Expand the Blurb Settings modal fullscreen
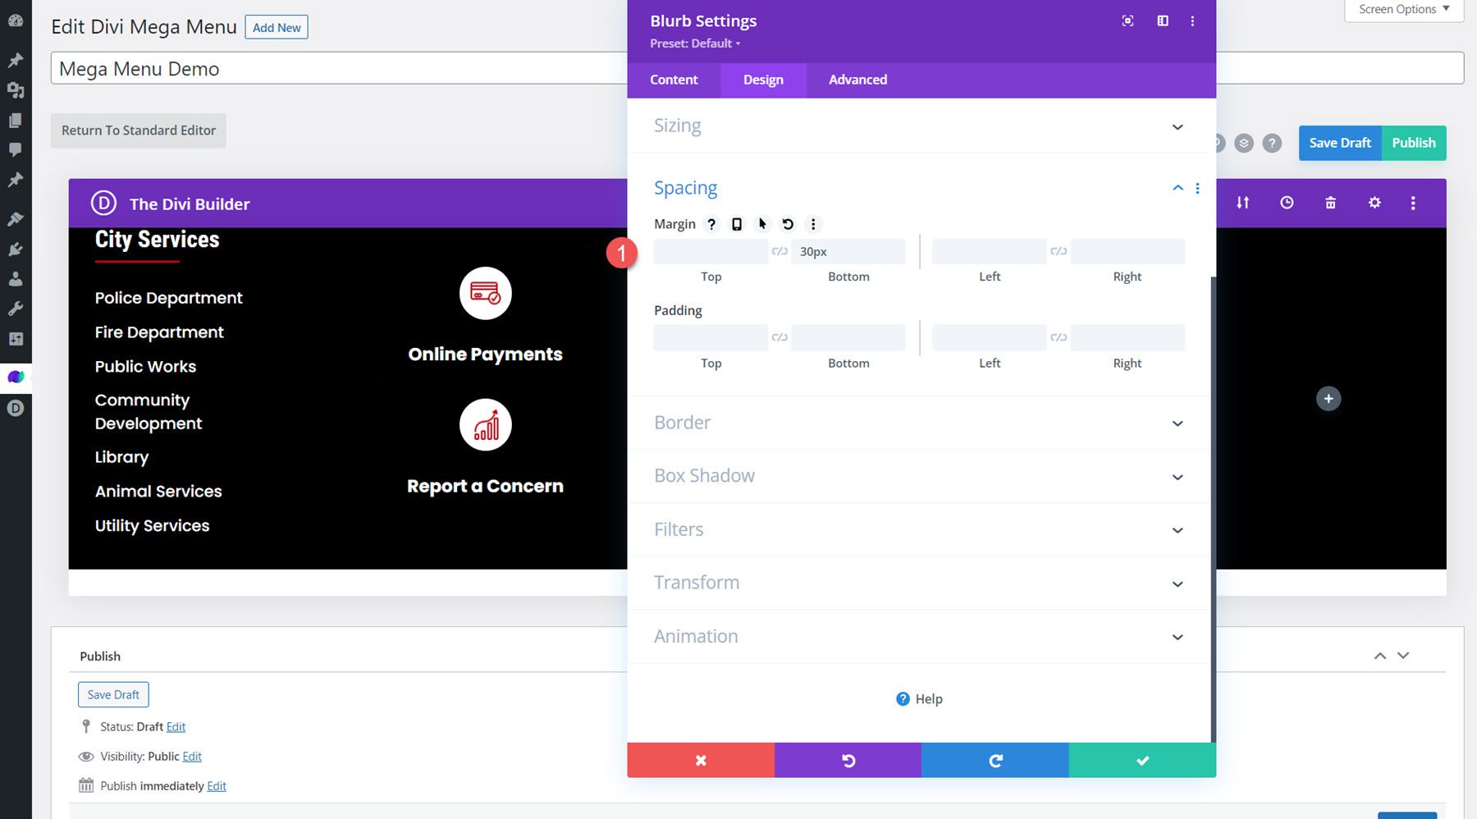 coord(1127,21)
